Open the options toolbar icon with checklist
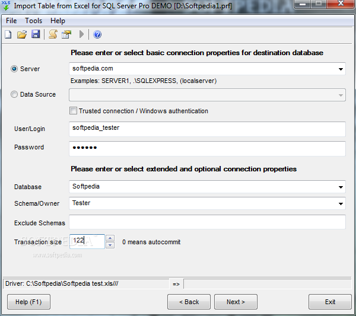The image size is (356, 316). coord(66,34)
